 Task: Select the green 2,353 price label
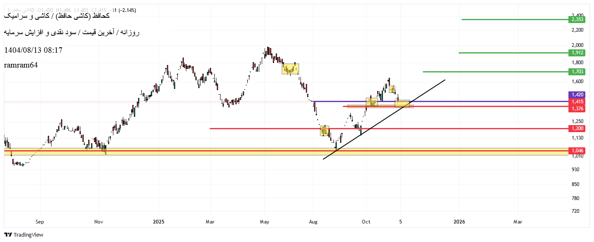(x=577, y=19)
